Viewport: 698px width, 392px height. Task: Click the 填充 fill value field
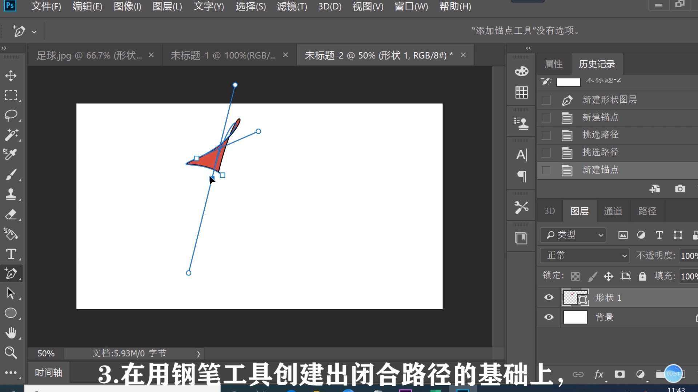pyautogui.click(x=689, y=277)
